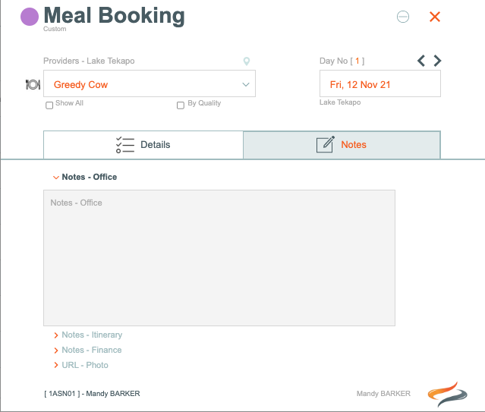Viewport: 485px width, 412px height.
Task: Select the Notes tab
Action: (x=342, y=145)
